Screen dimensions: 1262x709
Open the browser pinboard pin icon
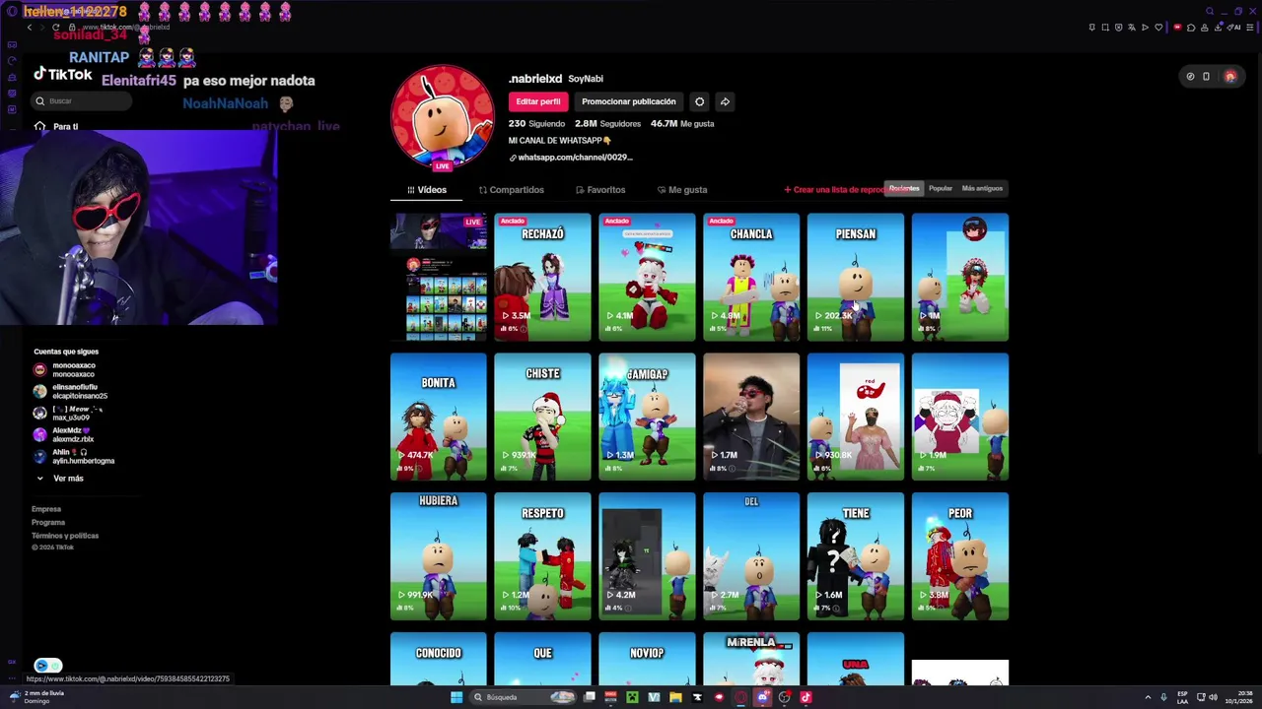tap(1092, 28)
